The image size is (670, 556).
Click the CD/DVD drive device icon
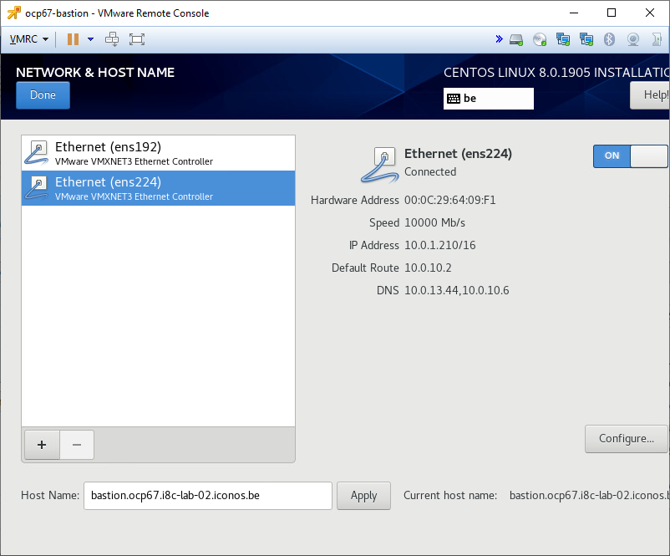click(x=540, y=40)
